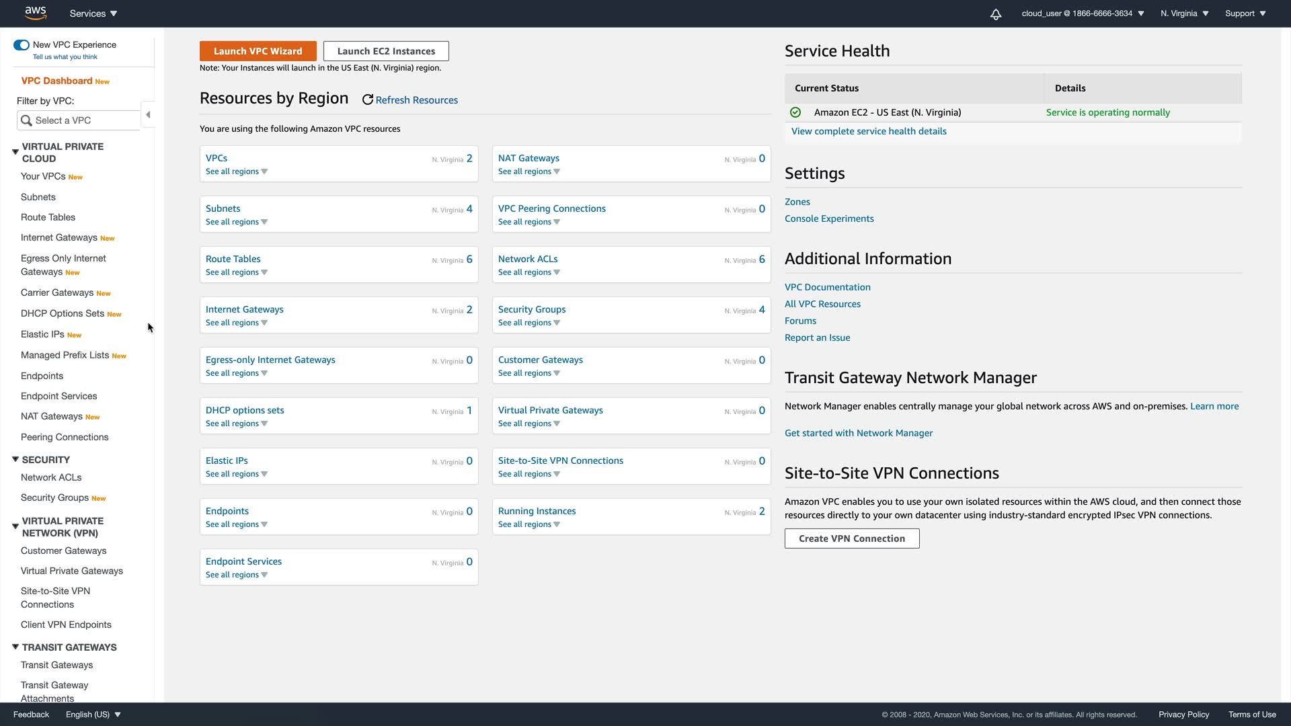Open Route Tables in the sidebar
Image resolution: width=1291 pixels, height=726 pixels.
click(48, 218)
